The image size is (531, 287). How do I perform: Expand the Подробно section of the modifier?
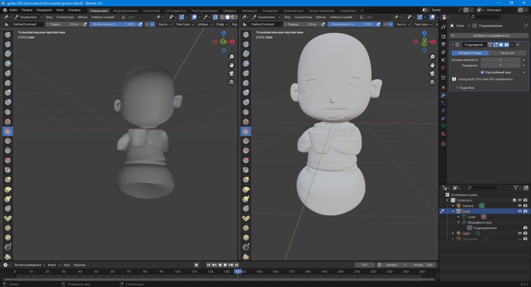point(467,88)
